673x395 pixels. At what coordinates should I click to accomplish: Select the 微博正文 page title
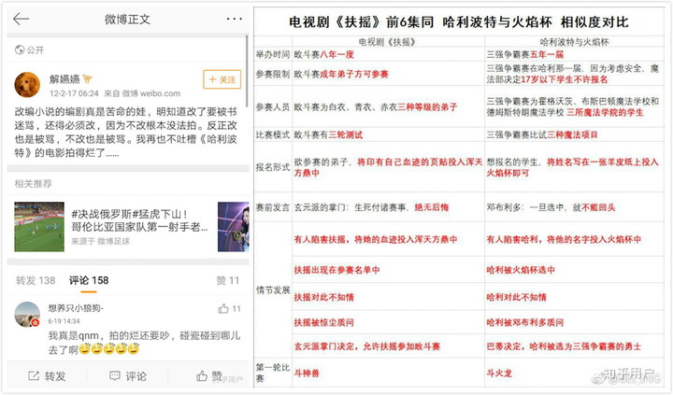(127, 20)
